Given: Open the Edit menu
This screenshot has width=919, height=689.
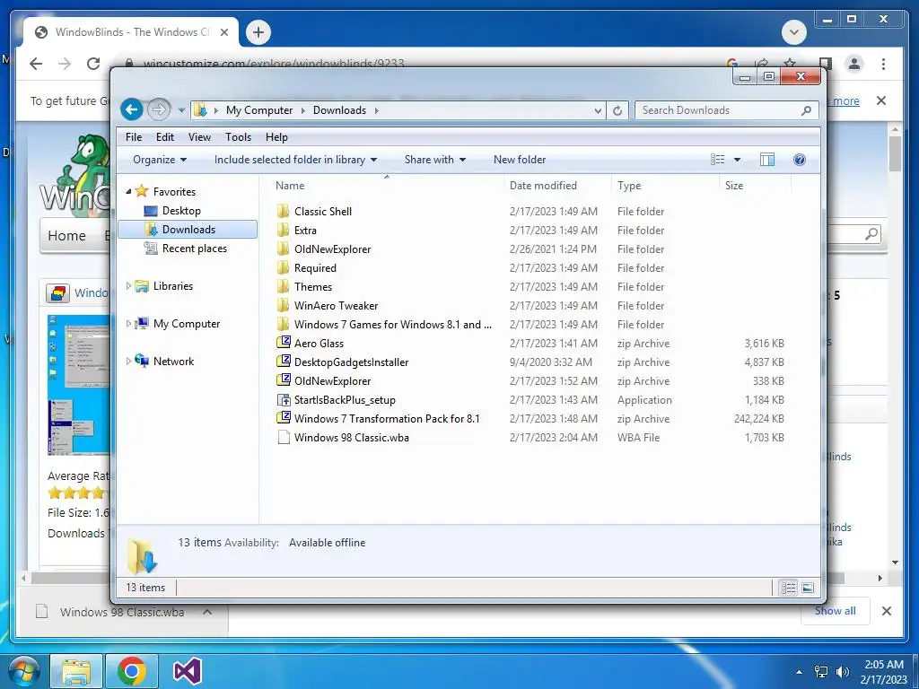Looking at the screenshot, I should pos(165,137).
